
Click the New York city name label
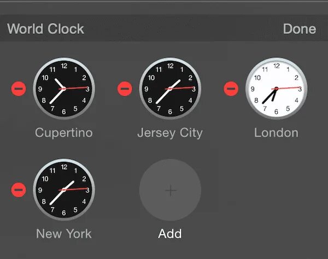(64, 233)
